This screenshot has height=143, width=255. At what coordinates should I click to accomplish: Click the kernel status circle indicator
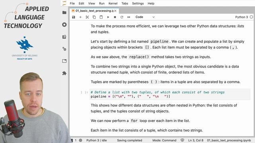251,17
